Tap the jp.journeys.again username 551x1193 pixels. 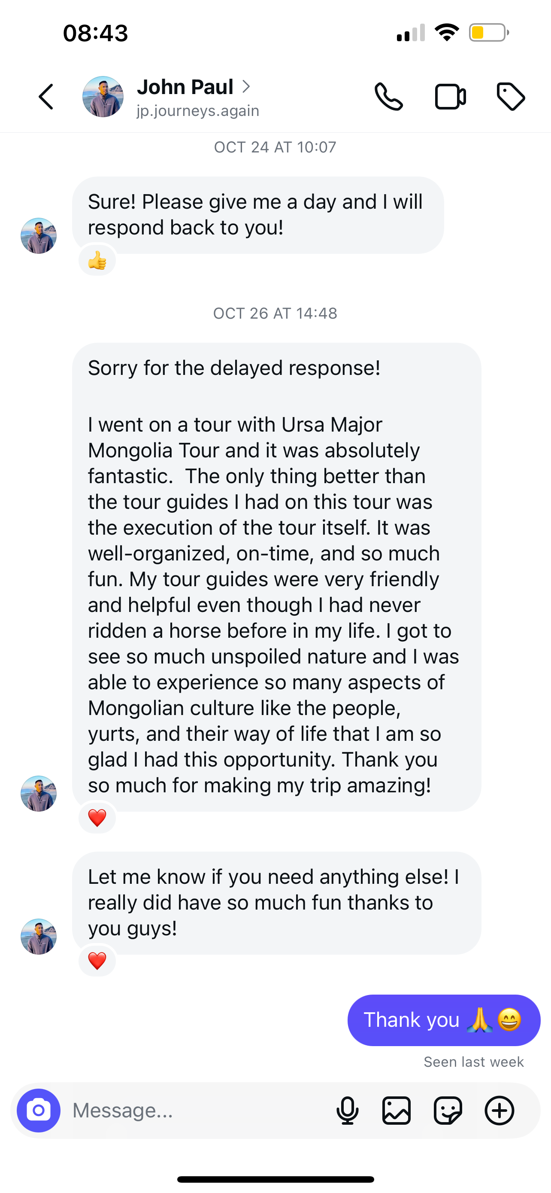197,111
